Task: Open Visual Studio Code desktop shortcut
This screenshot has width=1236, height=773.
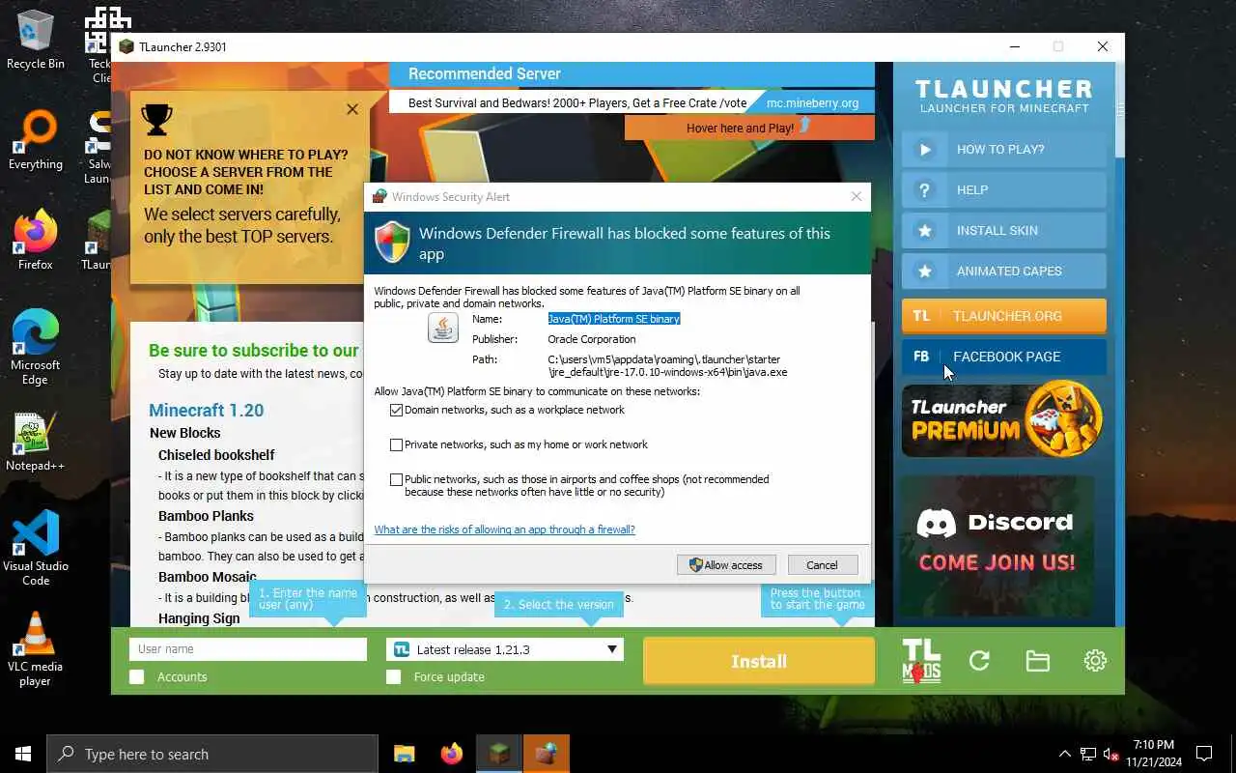Action: (36, 549)
